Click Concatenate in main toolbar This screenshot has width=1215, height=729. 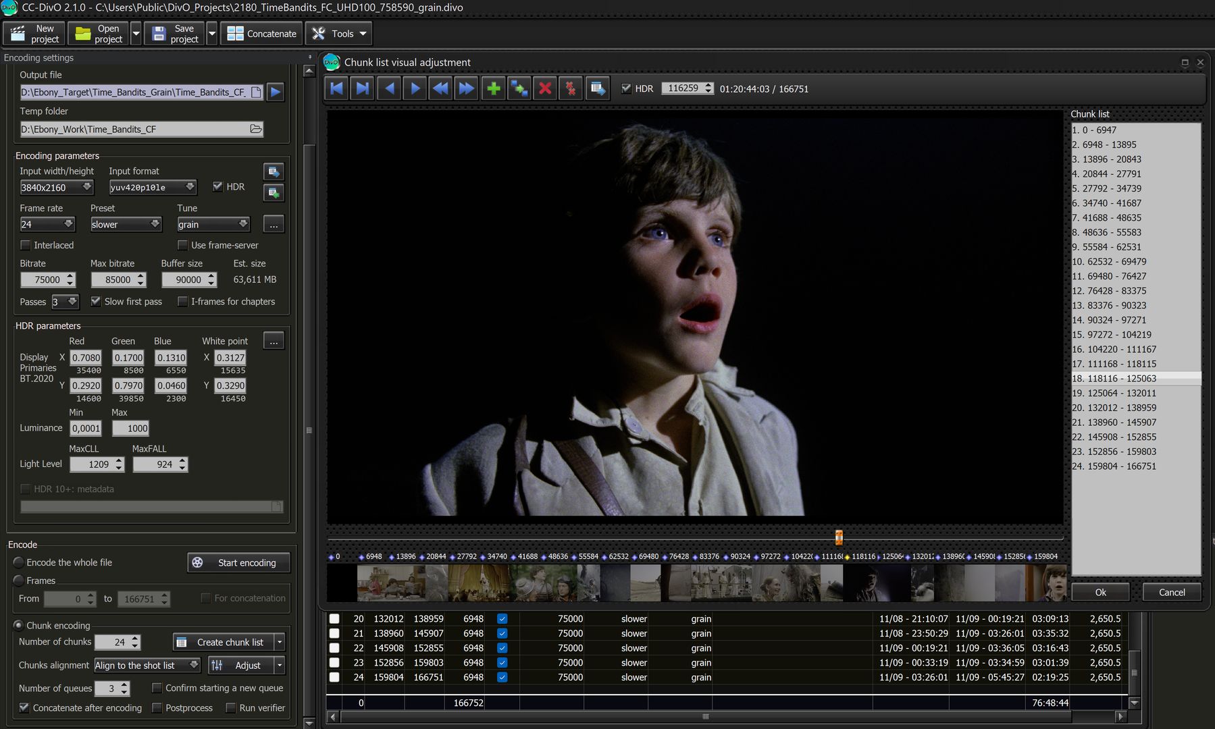coord(261,34)
